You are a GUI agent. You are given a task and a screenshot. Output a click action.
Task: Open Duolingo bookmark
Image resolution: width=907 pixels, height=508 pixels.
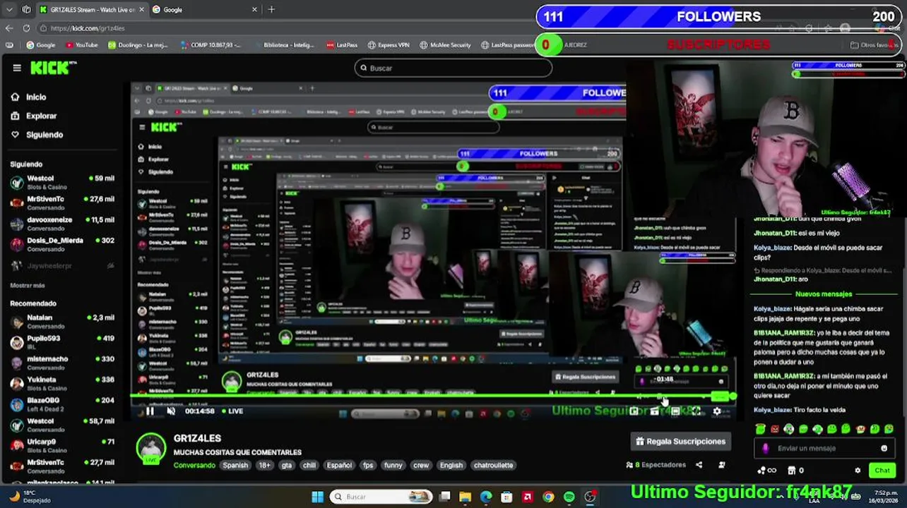coord(138,45)
